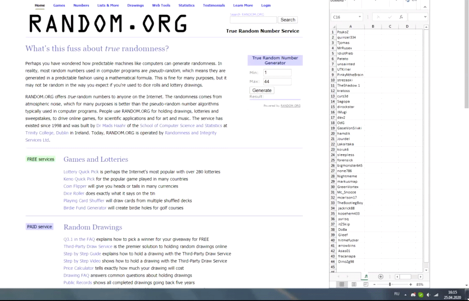Click the Search button
Screen dimensions: 469x301
(288, 20)
